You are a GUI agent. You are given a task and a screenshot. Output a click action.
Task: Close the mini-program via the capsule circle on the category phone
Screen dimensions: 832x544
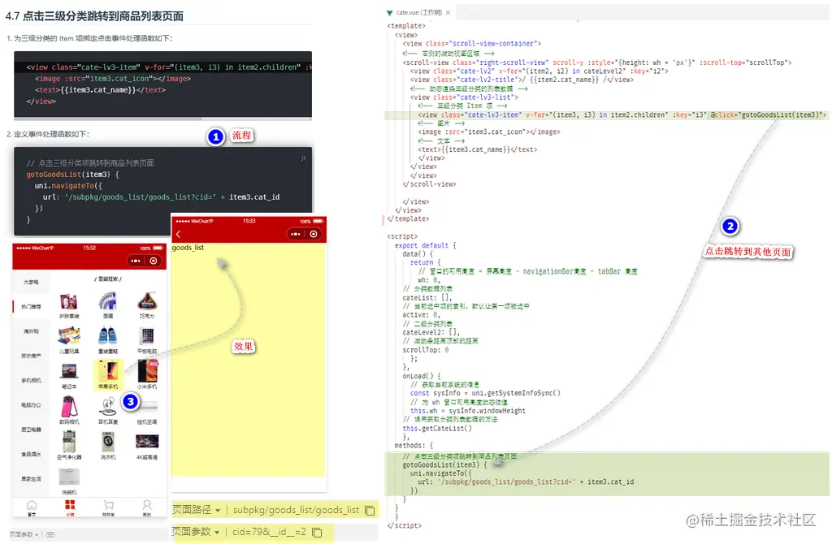click(154, 261)
